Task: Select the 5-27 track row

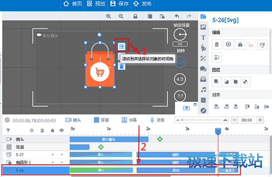Action: (36, 154)
